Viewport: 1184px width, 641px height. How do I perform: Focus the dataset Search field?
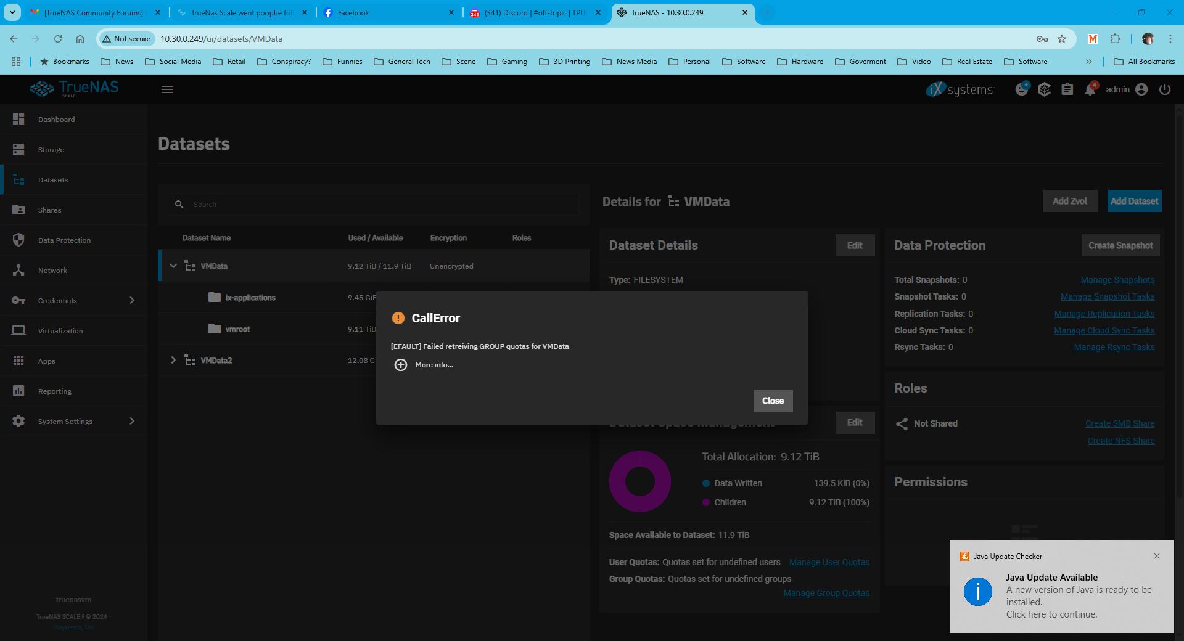click(x=374, y=204)
